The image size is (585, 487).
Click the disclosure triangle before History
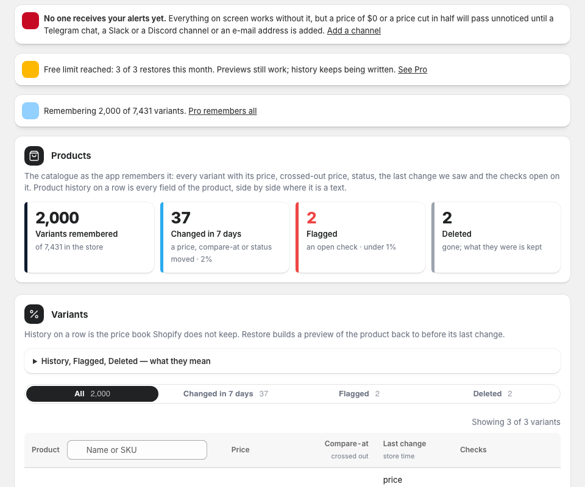35,361
